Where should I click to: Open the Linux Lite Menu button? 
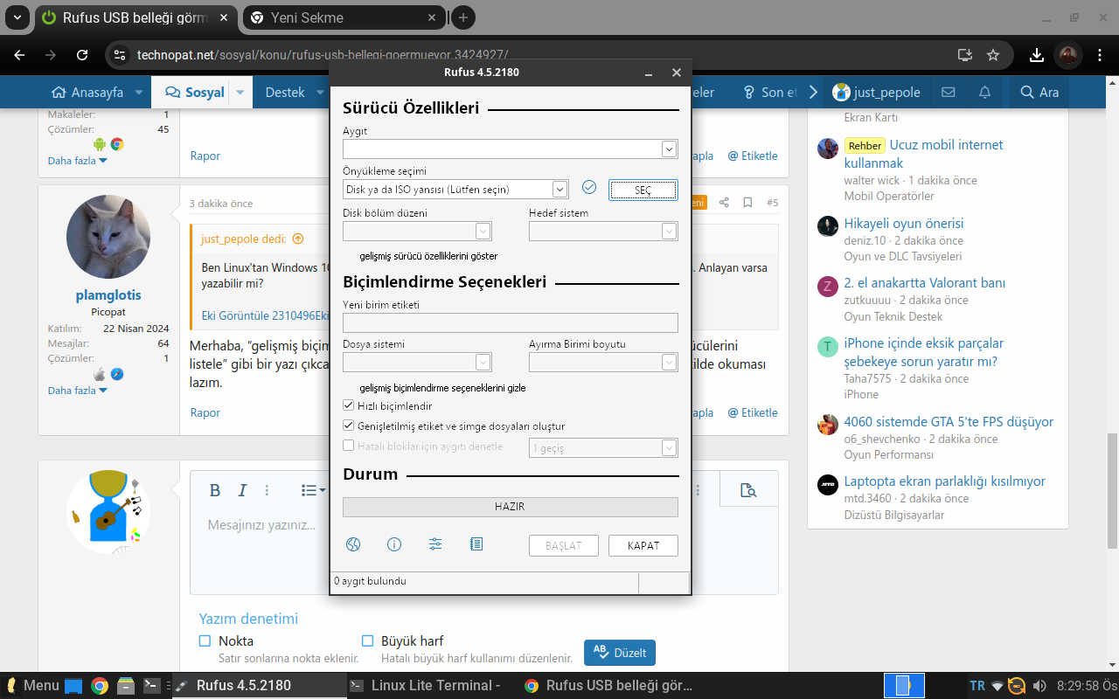[31, 686]
